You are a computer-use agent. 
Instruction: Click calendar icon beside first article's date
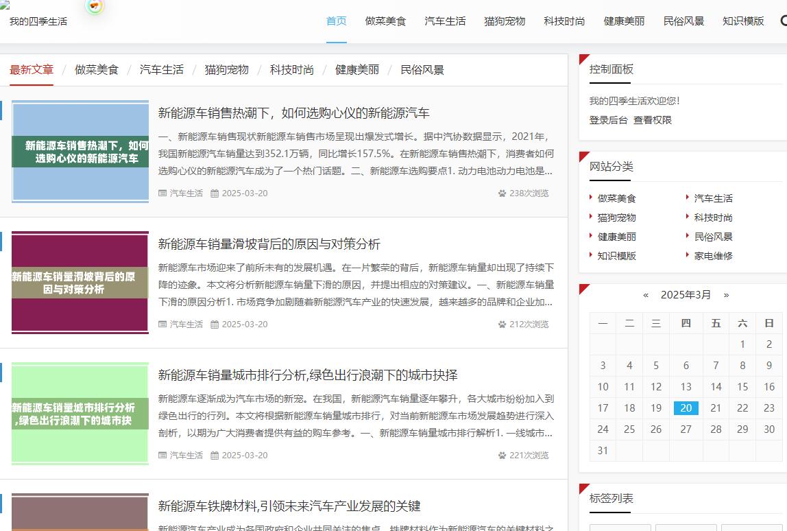coord(215,193)
